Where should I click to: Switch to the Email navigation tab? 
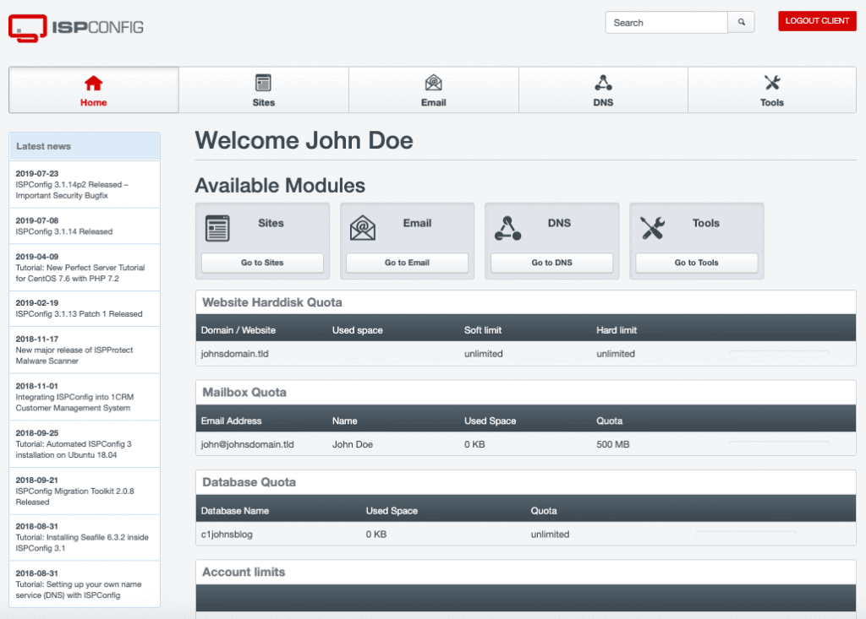[x=433, y=90]
